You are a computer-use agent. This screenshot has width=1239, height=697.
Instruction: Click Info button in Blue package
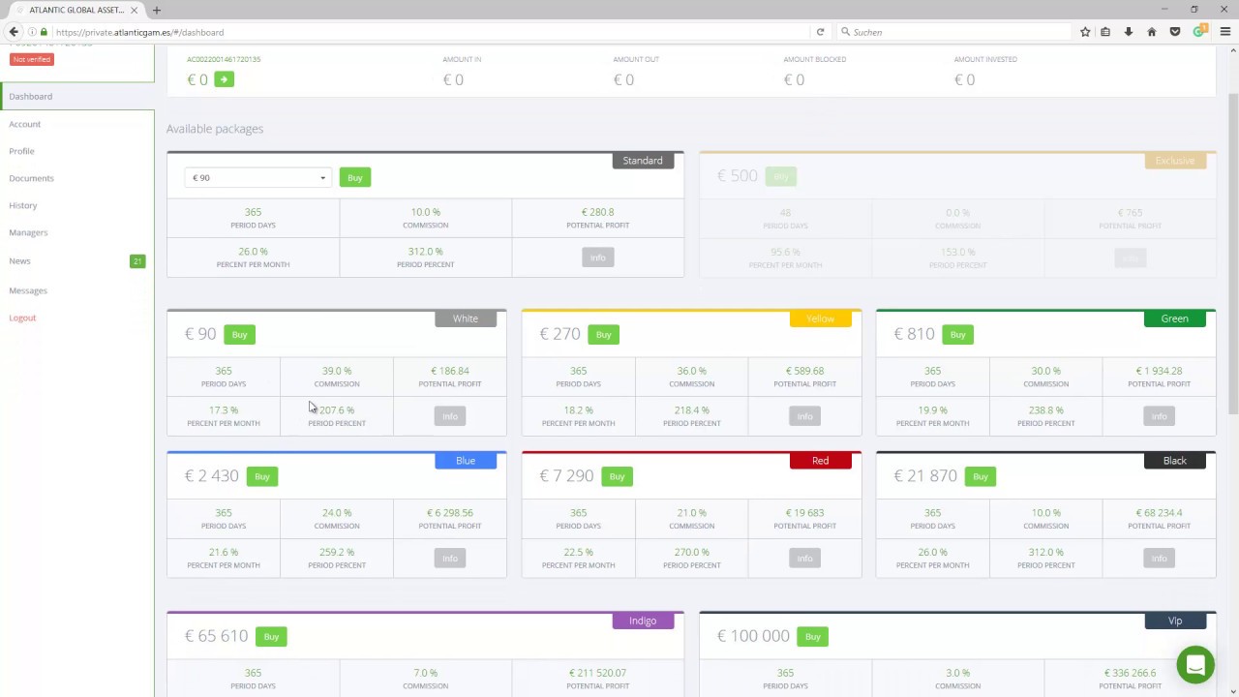[x=450, y=558]
